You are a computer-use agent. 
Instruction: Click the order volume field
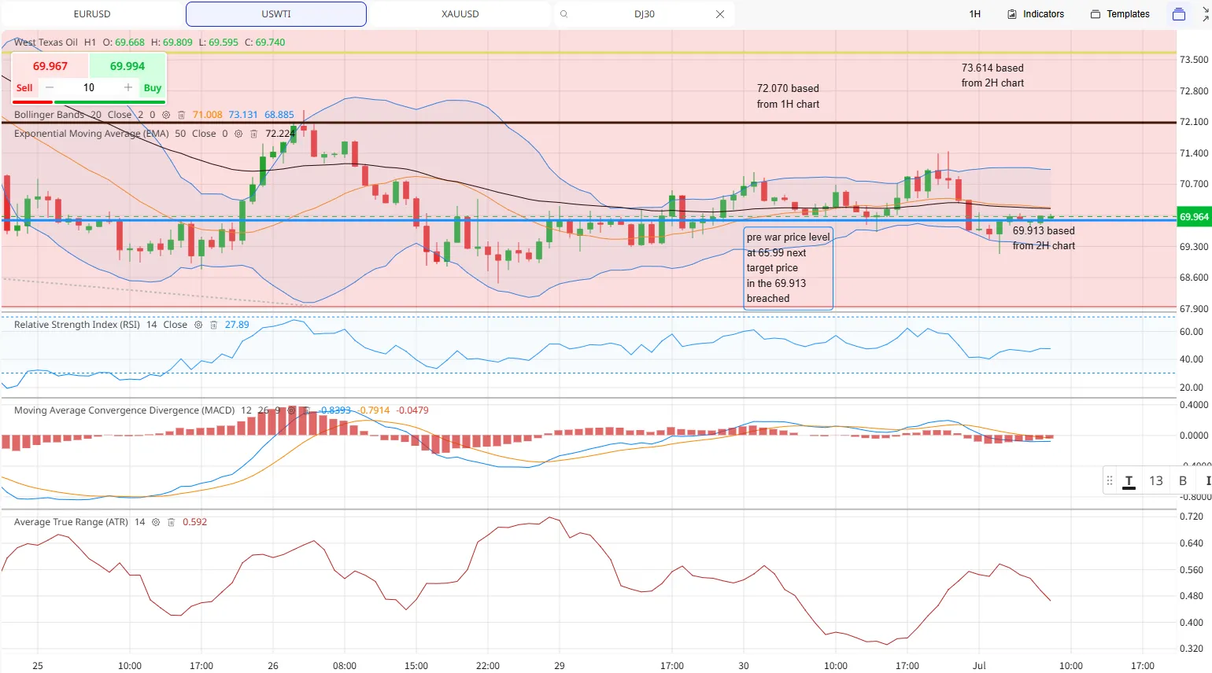[89, 88]
